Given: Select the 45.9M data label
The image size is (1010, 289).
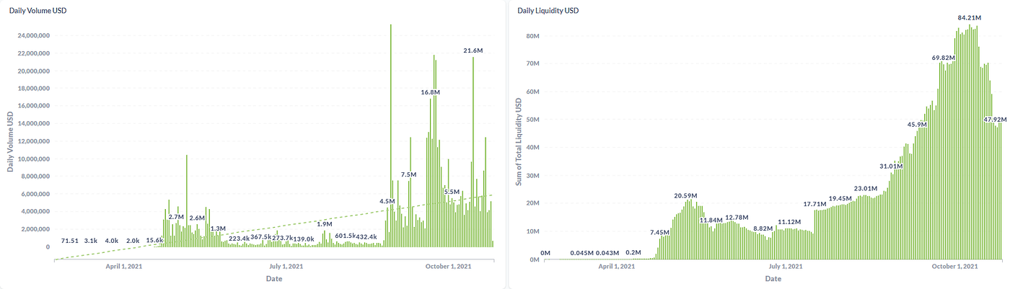Looking at the screenshot, I should 918,125.
